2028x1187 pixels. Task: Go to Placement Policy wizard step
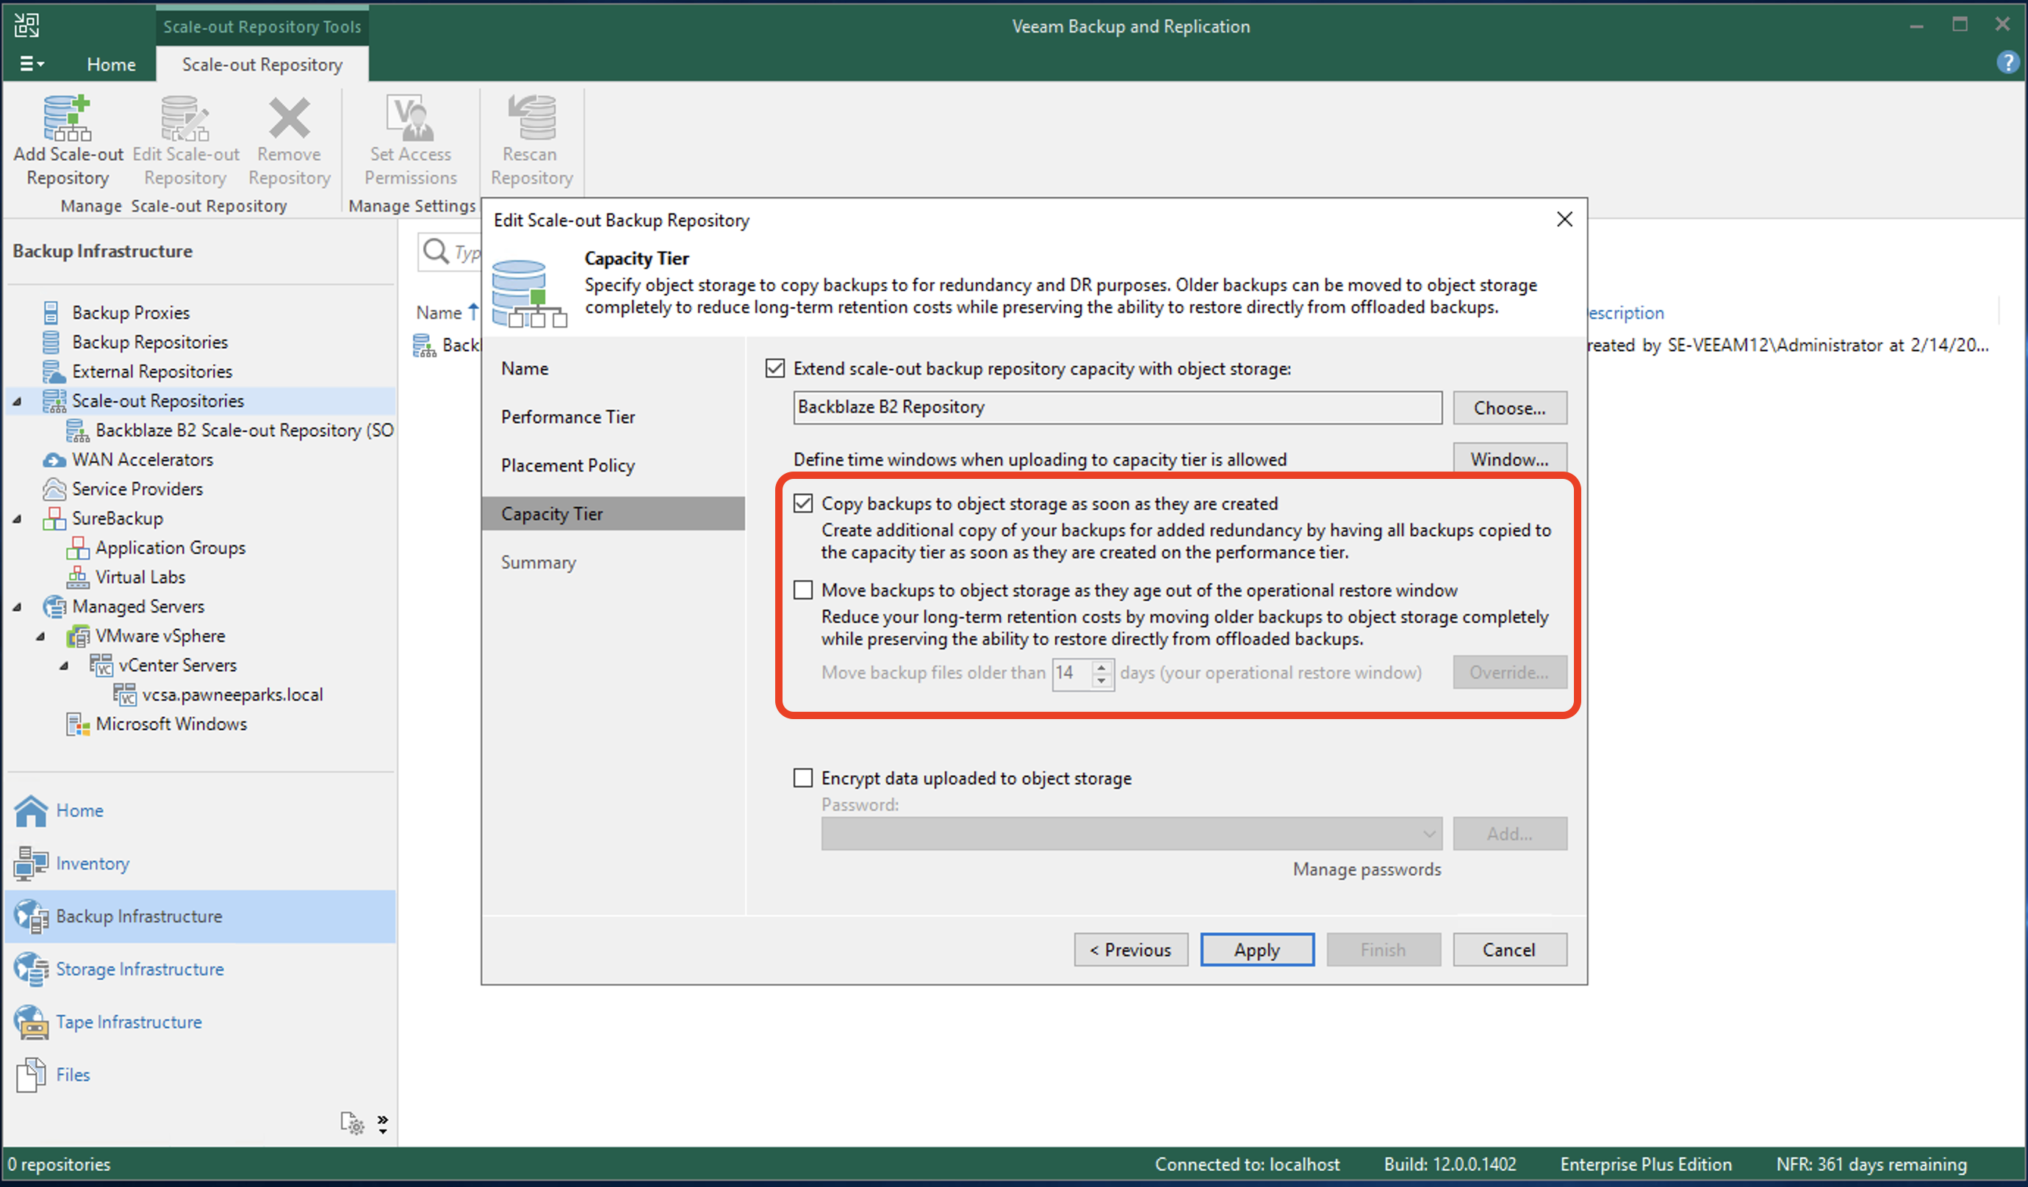coord(567,465)
